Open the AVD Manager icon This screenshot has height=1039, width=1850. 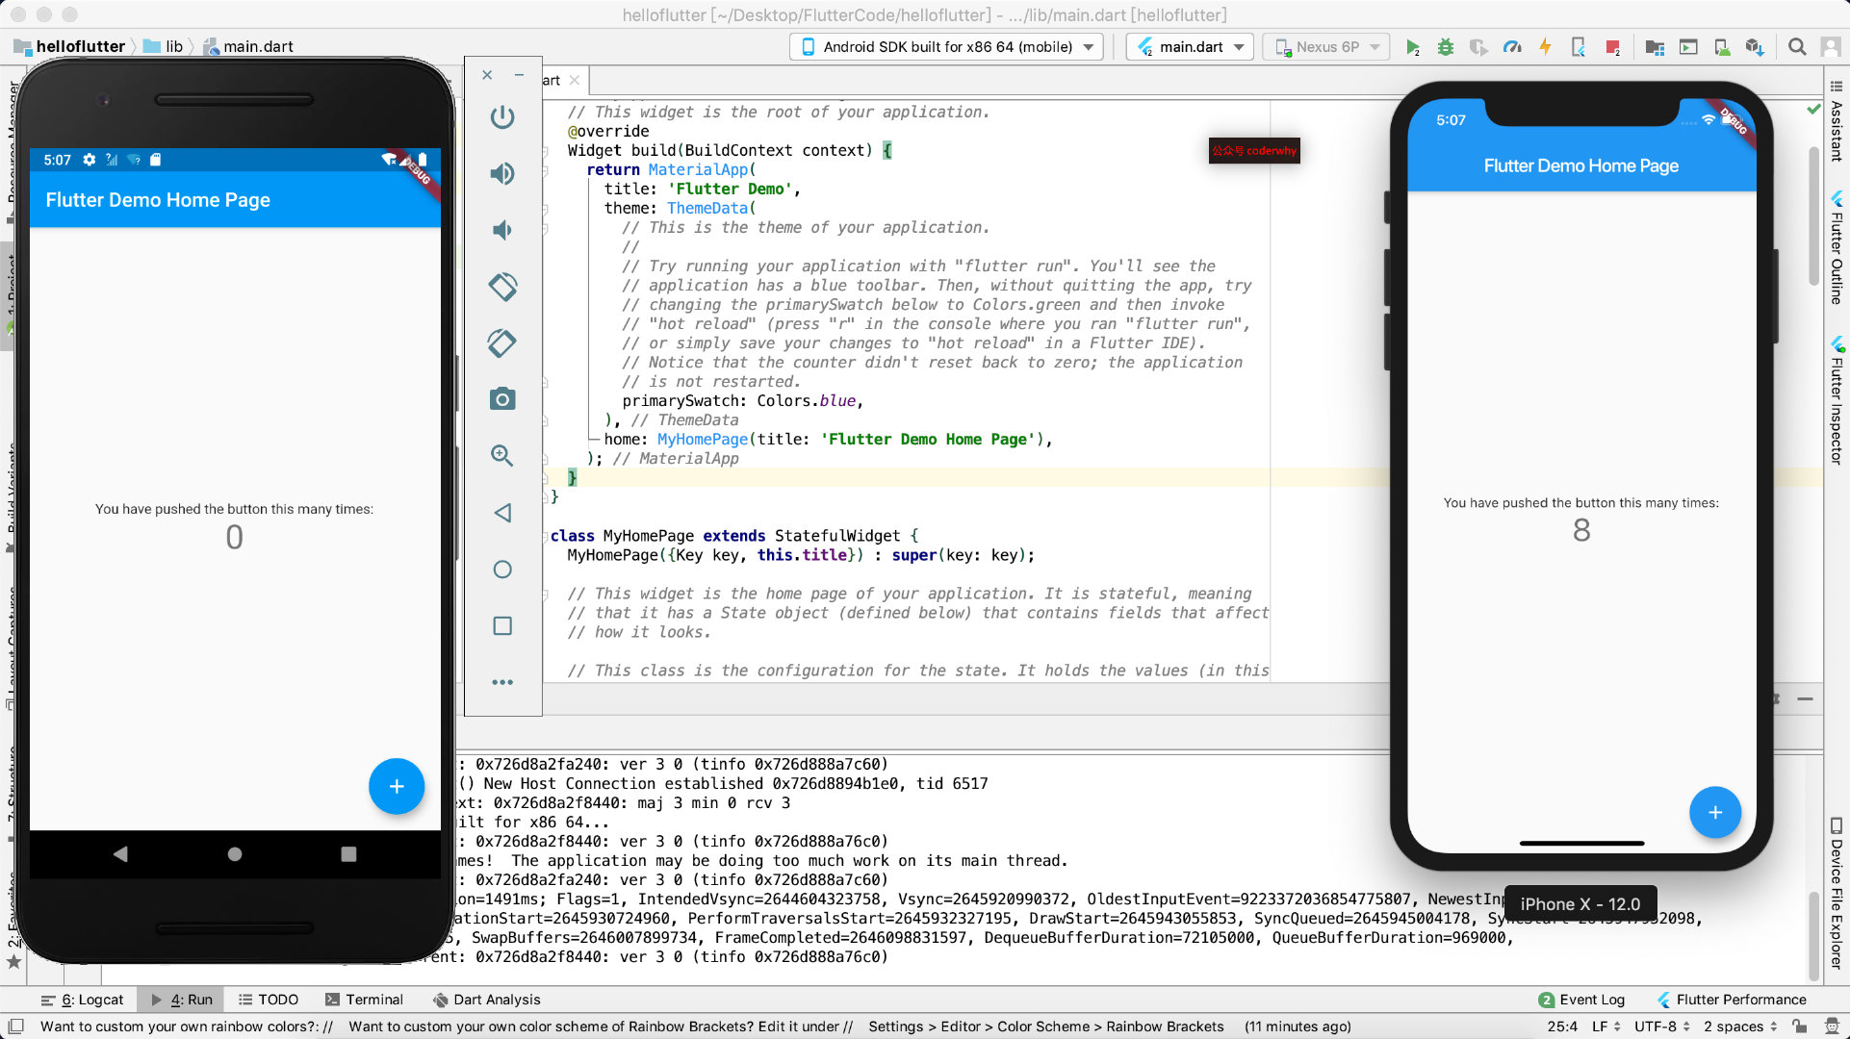pyautogui.click(x=1722, y=47)
